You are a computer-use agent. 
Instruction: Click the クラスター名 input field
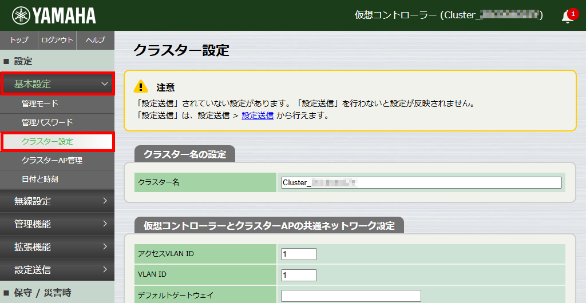point(421,182)
